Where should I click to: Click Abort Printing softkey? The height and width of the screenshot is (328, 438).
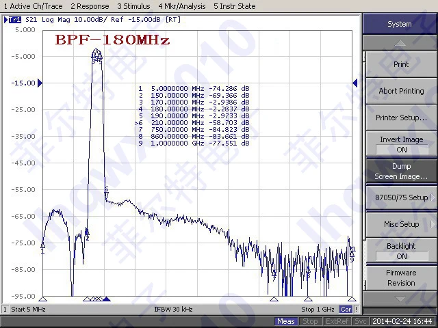(x=401, y=91)
